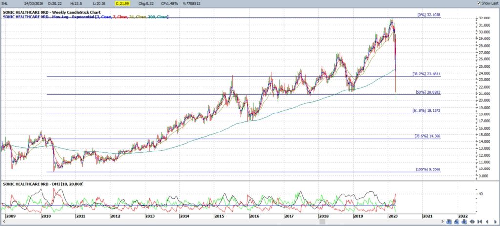
Task: Click the second blue chart tool icon at bottom right
Action: coord(457,222)
